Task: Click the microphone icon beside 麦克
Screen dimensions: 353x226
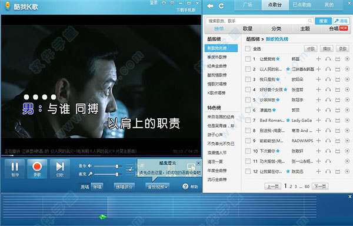Action: click(90, 174)
